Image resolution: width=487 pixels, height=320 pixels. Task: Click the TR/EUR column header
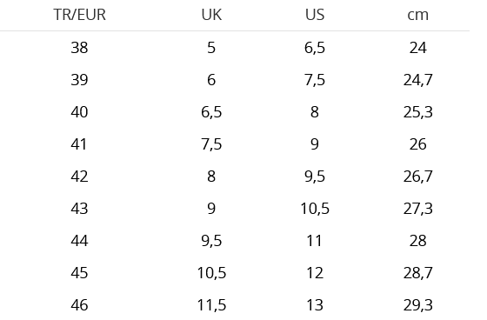[x=79, y=15]
